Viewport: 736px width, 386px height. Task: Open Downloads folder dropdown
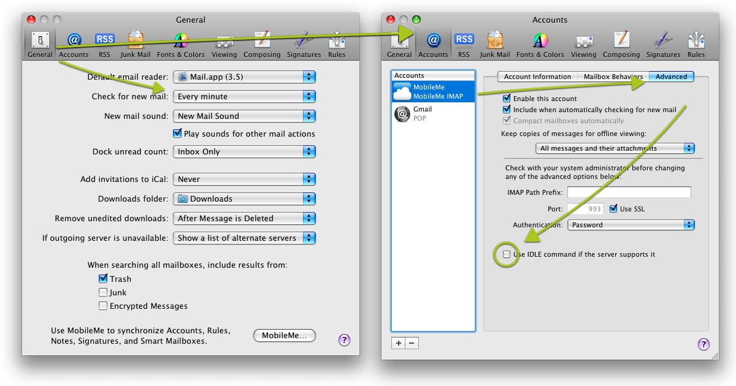pyautogui.click(x=244, y=199)
